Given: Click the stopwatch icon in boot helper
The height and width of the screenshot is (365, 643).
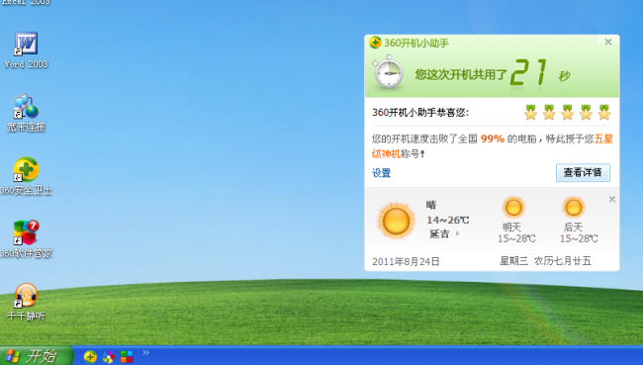Looking at the screenshot, I should coord(388,72).
